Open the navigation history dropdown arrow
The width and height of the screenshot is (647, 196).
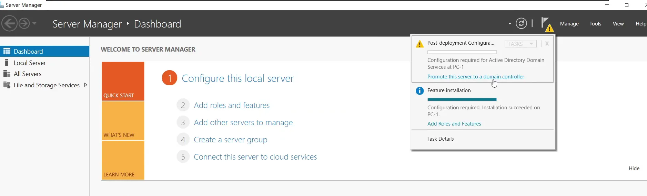click(x=34, y=24)
